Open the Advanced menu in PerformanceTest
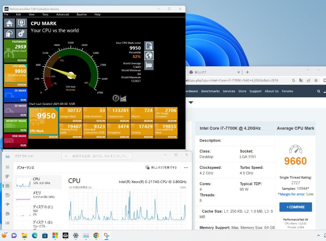Screen dimensions: 326x241 click(x=62, y=14)
